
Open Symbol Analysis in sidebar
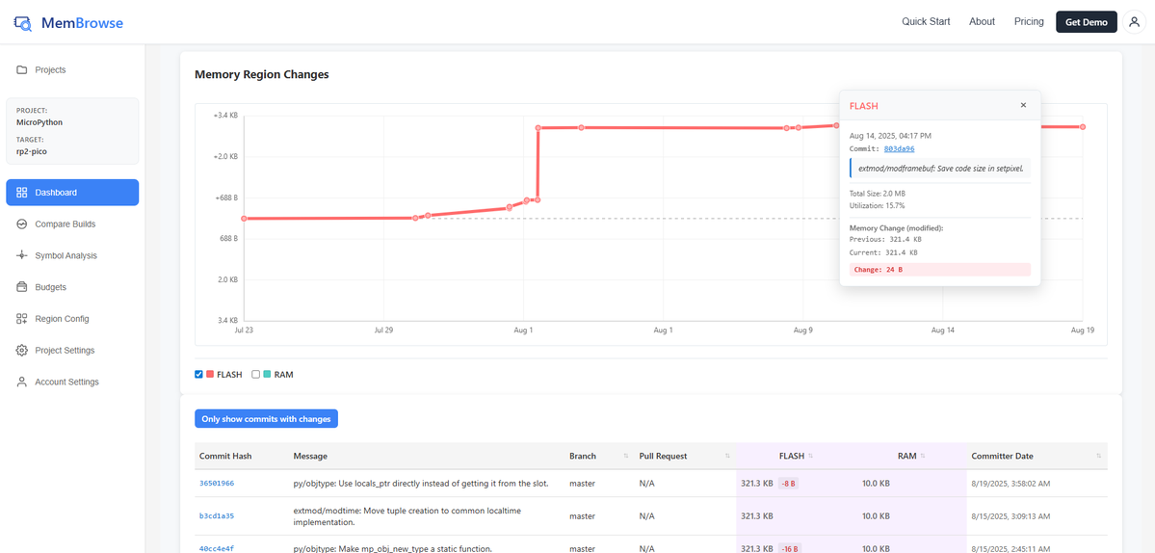72,255
